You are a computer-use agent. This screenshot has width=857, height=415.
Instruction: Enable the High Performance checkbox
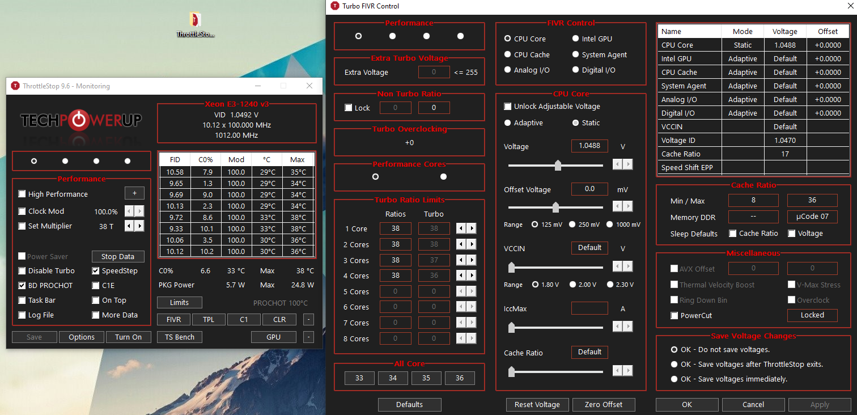point(22,194)
